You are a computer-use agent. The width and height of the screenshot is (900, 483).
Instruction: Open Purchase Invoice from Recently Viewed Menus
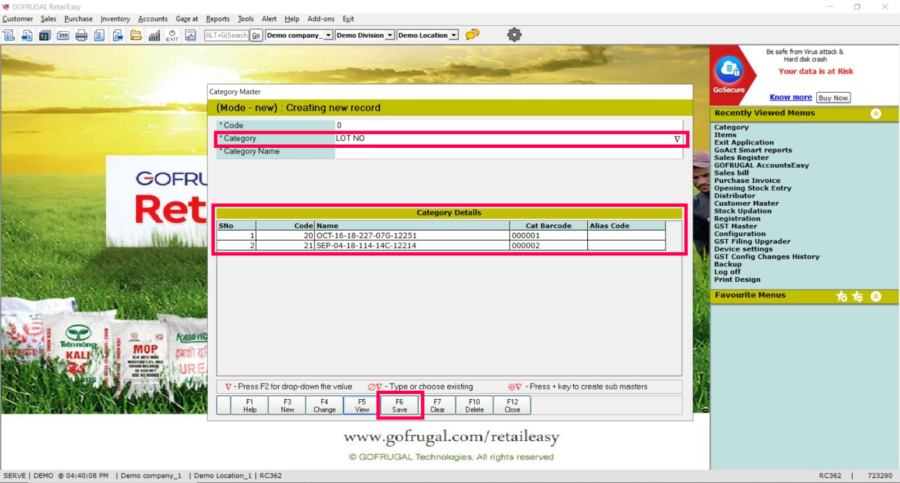pos(747,180)
